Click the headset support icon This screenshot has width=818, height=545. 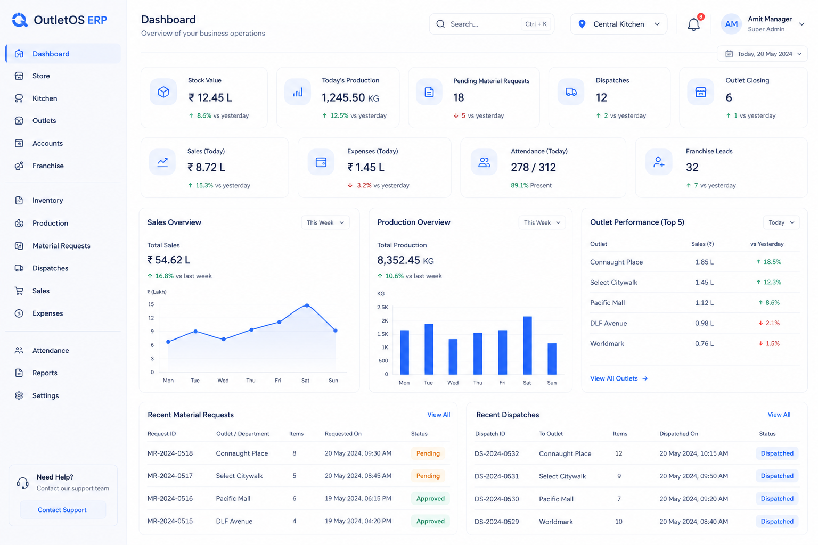pos(22,483)
